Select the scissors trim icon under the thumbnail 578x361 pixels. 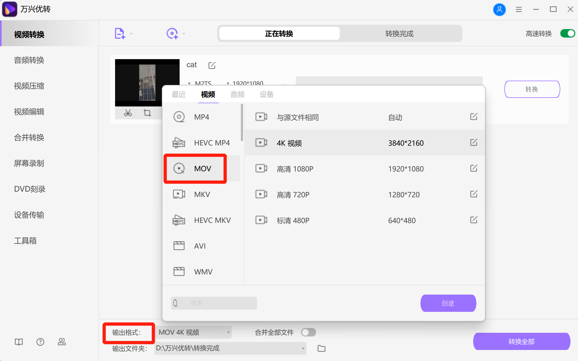click(x=128, y=113)
